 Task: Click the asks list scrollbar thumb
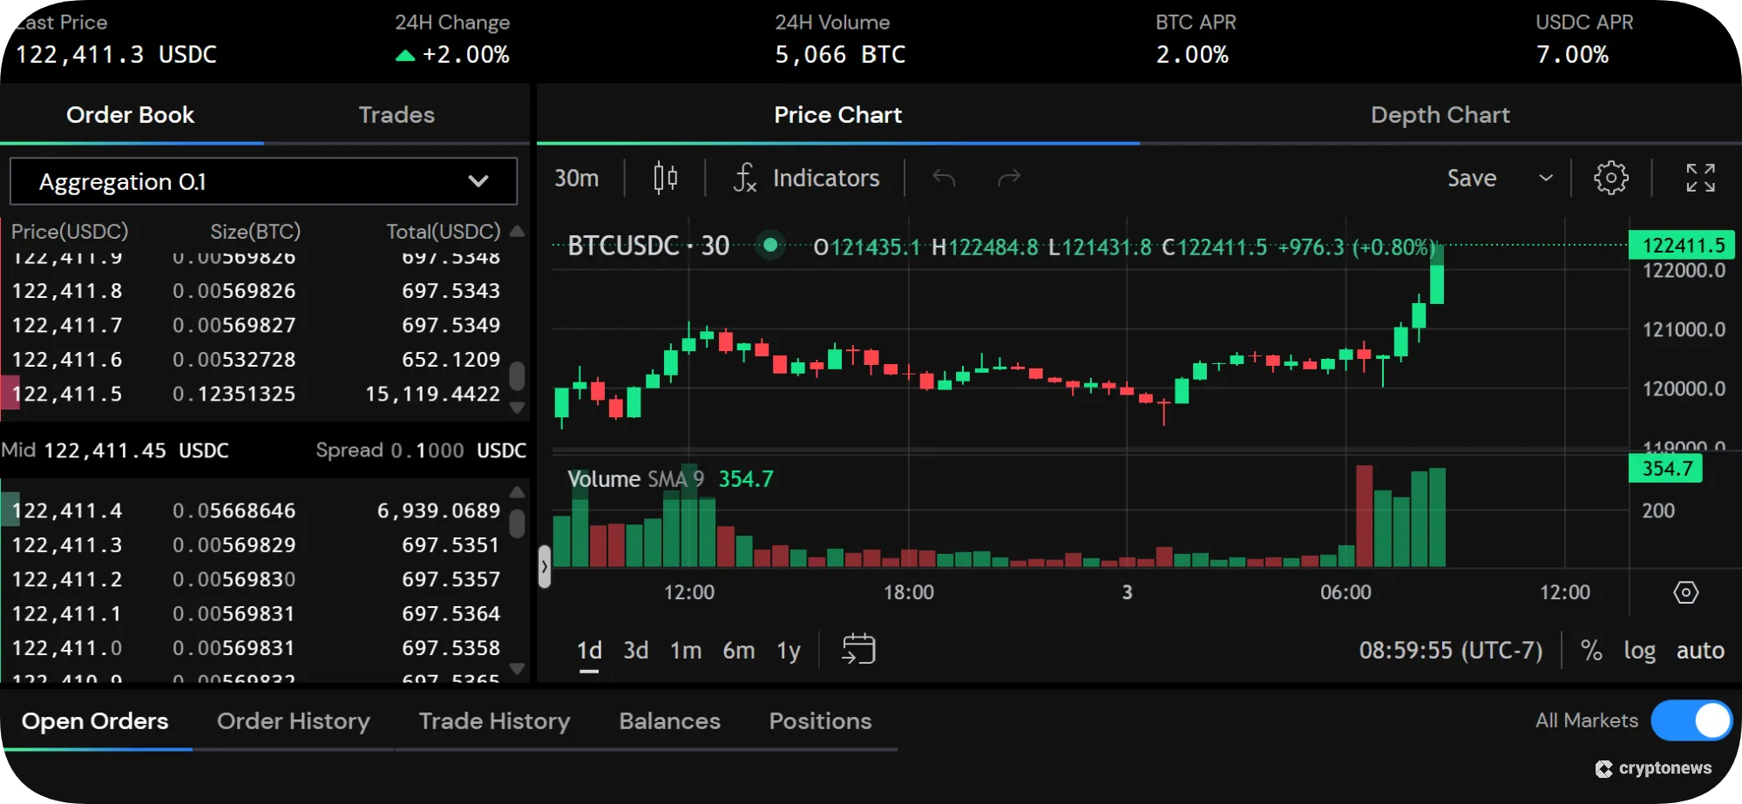[517, 376]
